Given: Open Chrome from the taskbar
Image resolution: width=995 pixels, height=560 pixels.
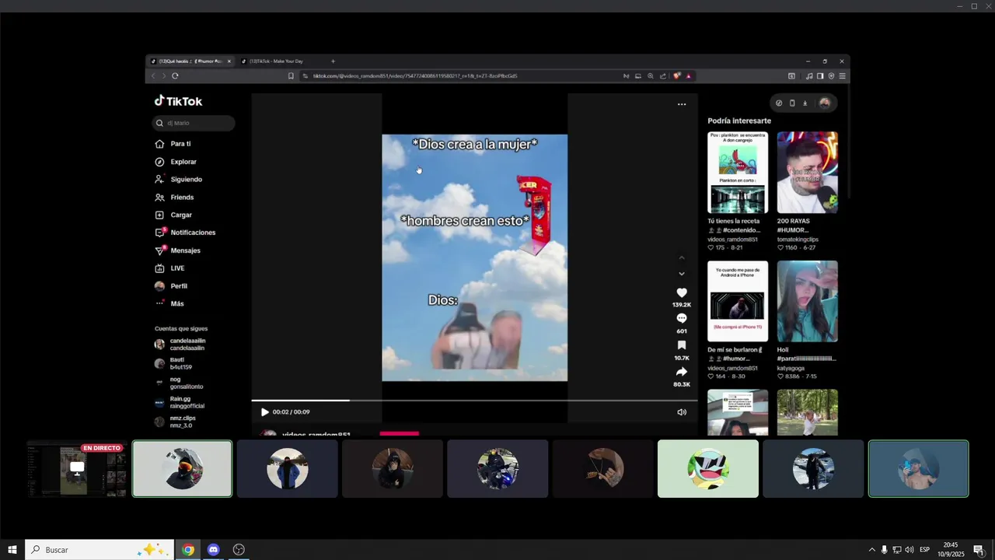Looking at the screenshot, I should (188, 550).
